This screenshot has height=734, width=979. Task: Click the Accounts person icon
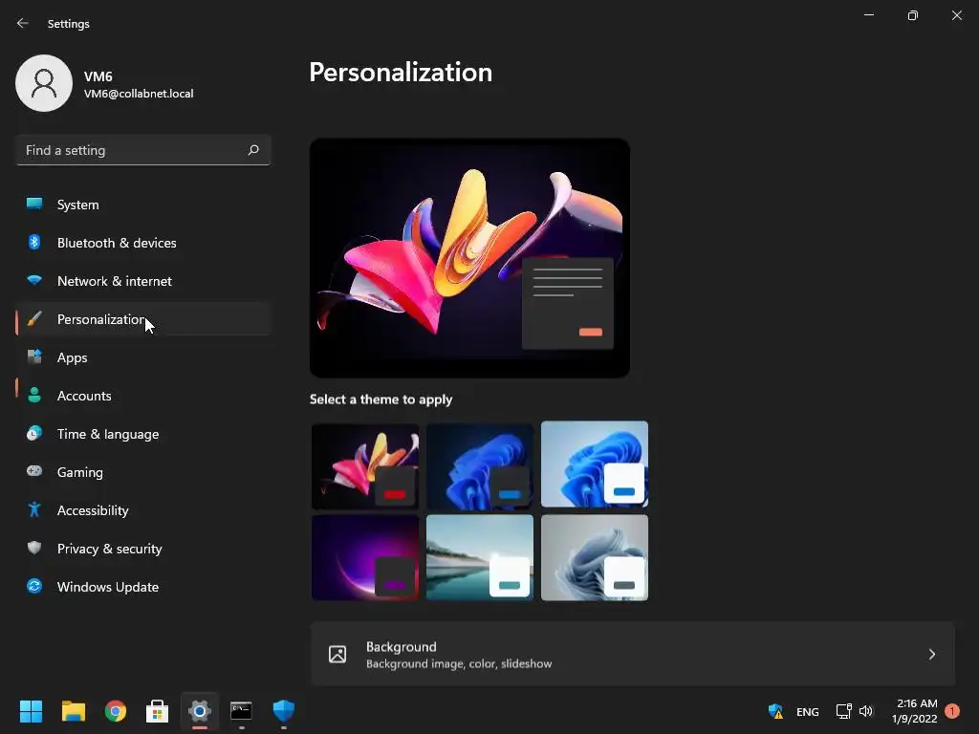pyautogui.click(x=34, y=395)
